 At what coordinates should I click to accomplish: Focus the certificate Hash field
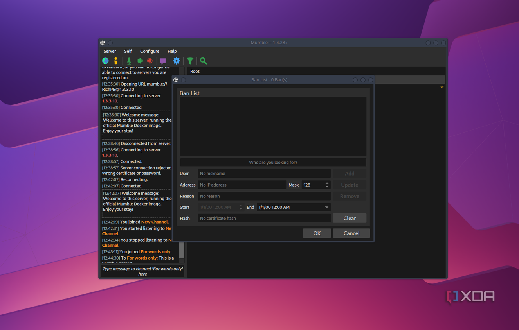pos(264,218)
